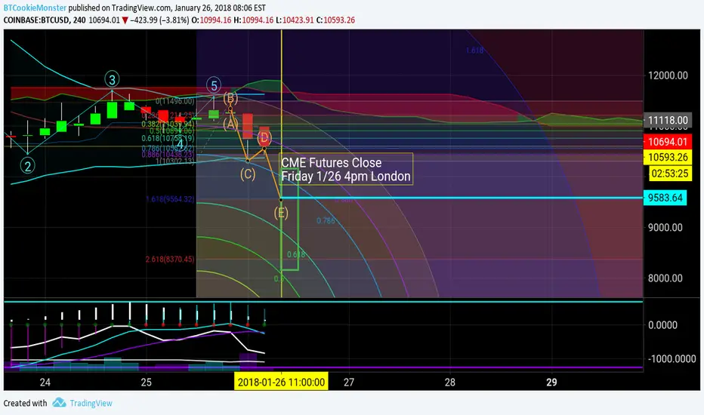Click the 8000.00 axis value
The height and width of the screenshot is (415, 704).
click(x=665, y=278)
